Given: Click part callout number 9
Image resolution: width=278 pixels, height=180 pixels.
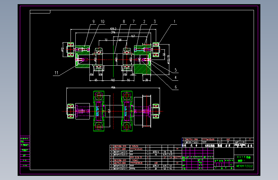Looking at the screenshot, I should coord(93,21).
